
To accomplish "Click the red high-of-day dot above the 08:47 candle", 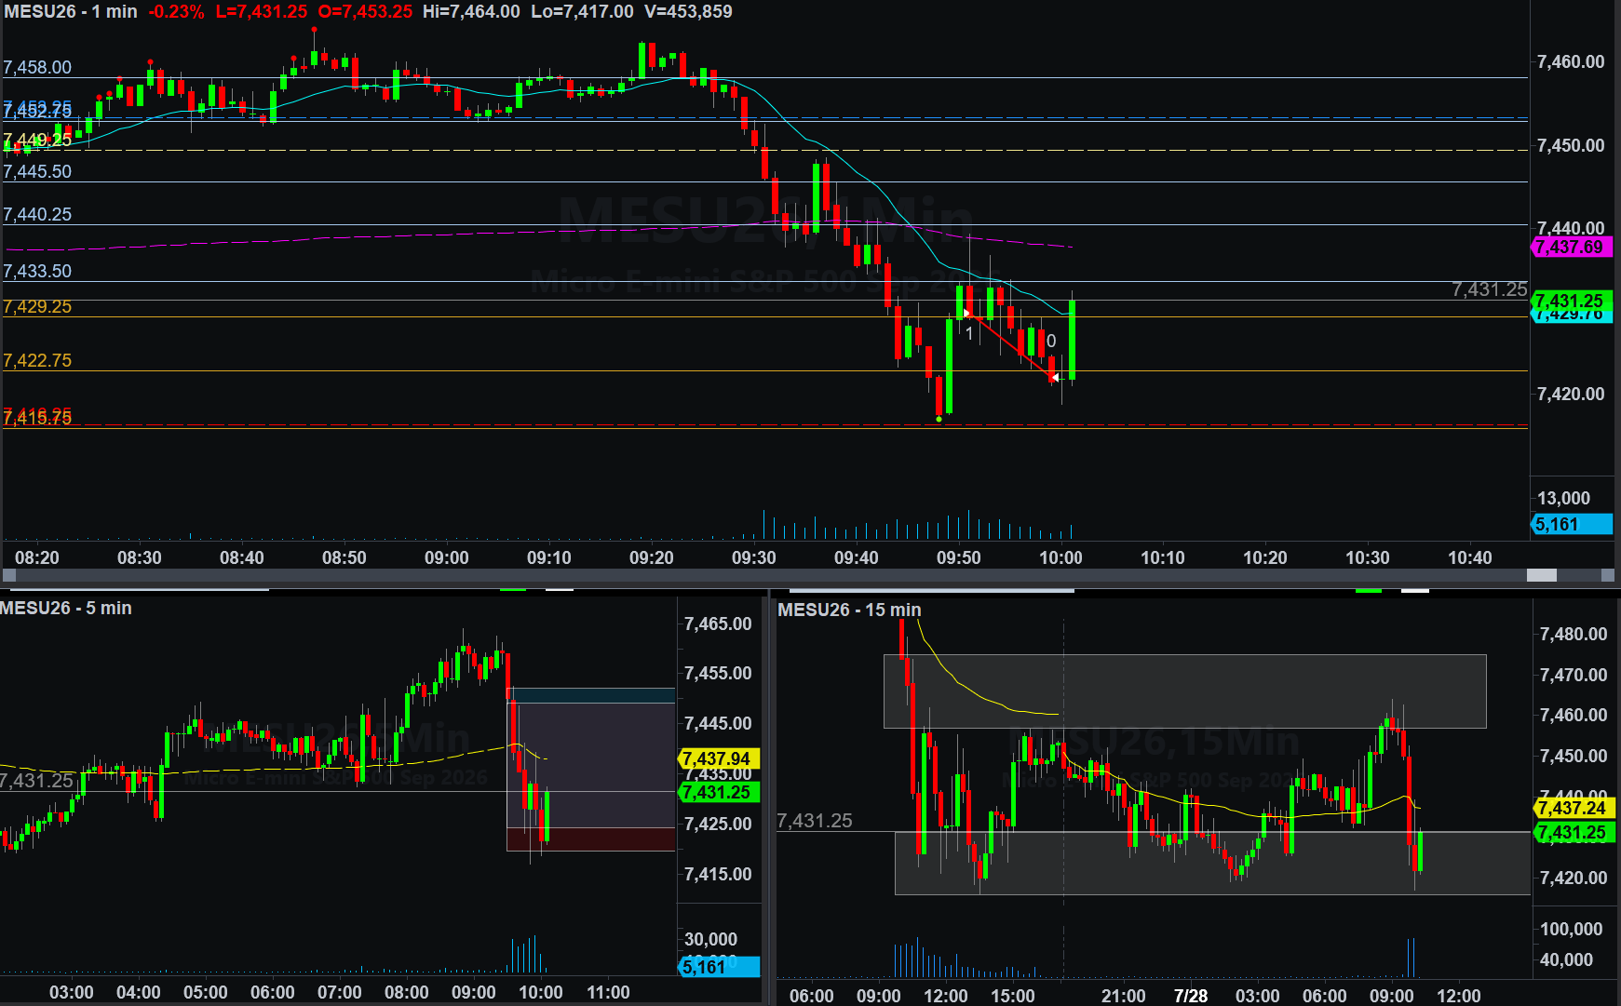I will [x=314, y=30].
